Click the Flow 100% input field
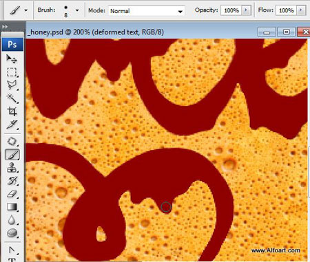310x262 pixels. pyautogui.click(x=286, y=10)
